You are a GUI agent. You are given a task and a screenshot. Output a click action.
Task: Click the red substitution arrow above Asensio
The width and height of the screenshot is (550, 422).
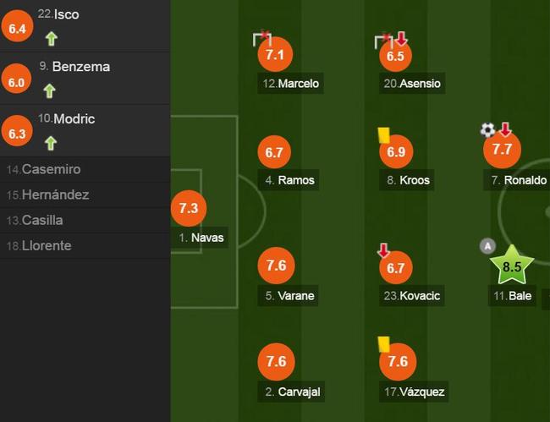pos(401,38)
